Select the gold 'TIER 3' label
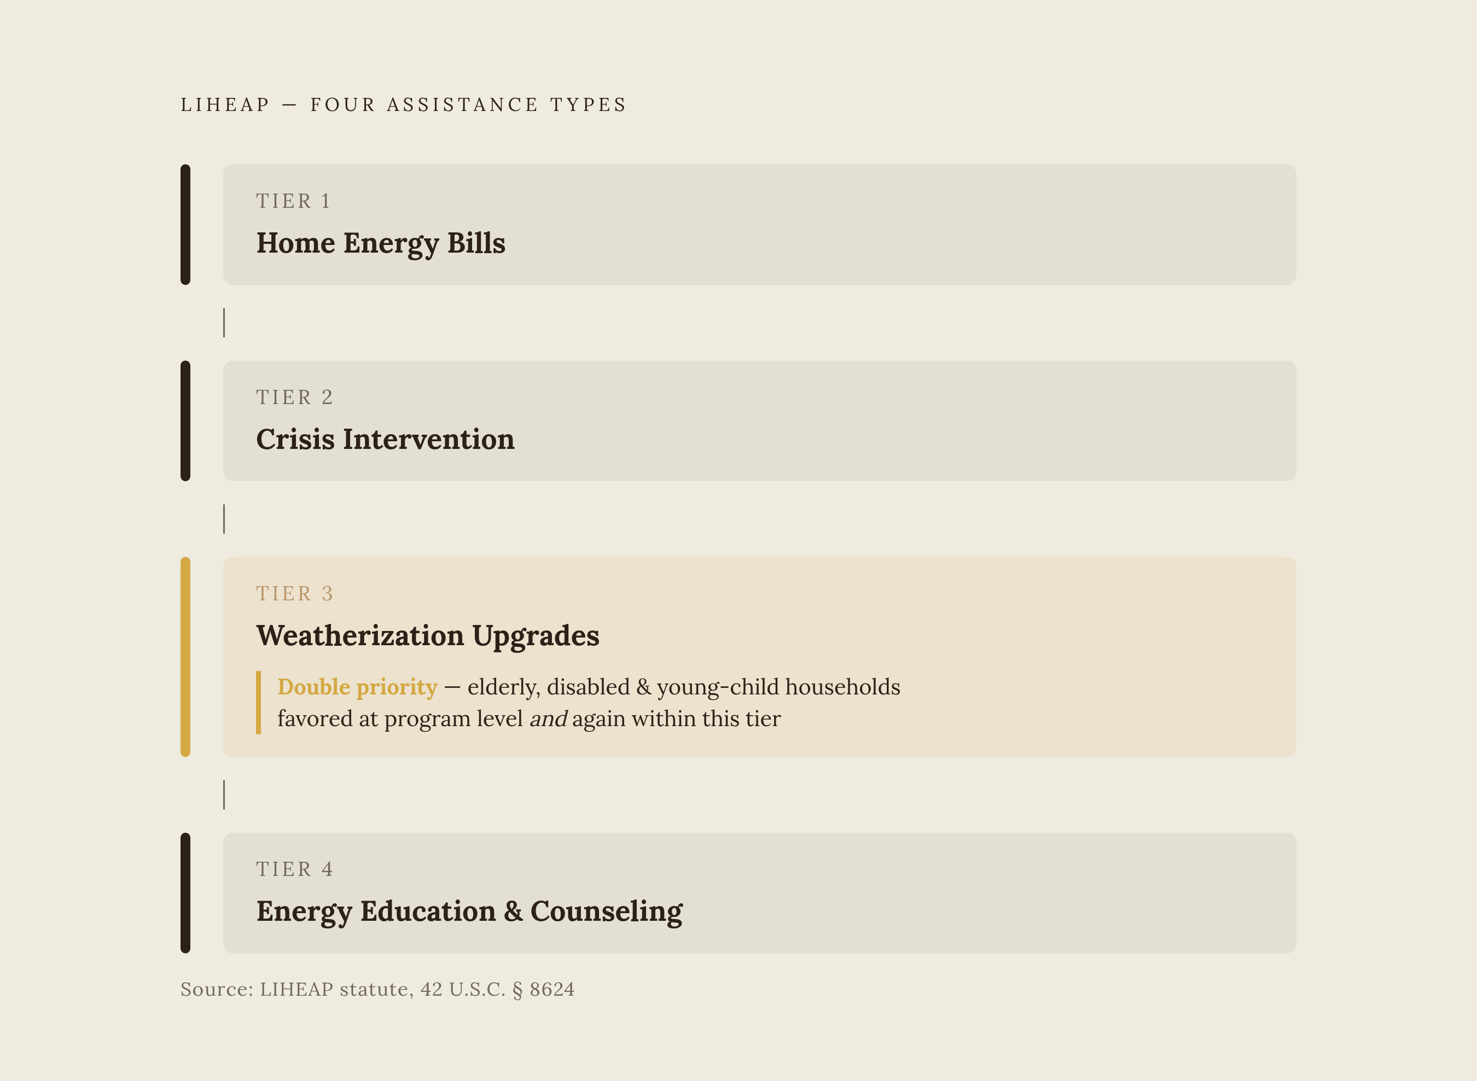The height and width of the screenshot is (1081, 1477). tap(295, 593)
